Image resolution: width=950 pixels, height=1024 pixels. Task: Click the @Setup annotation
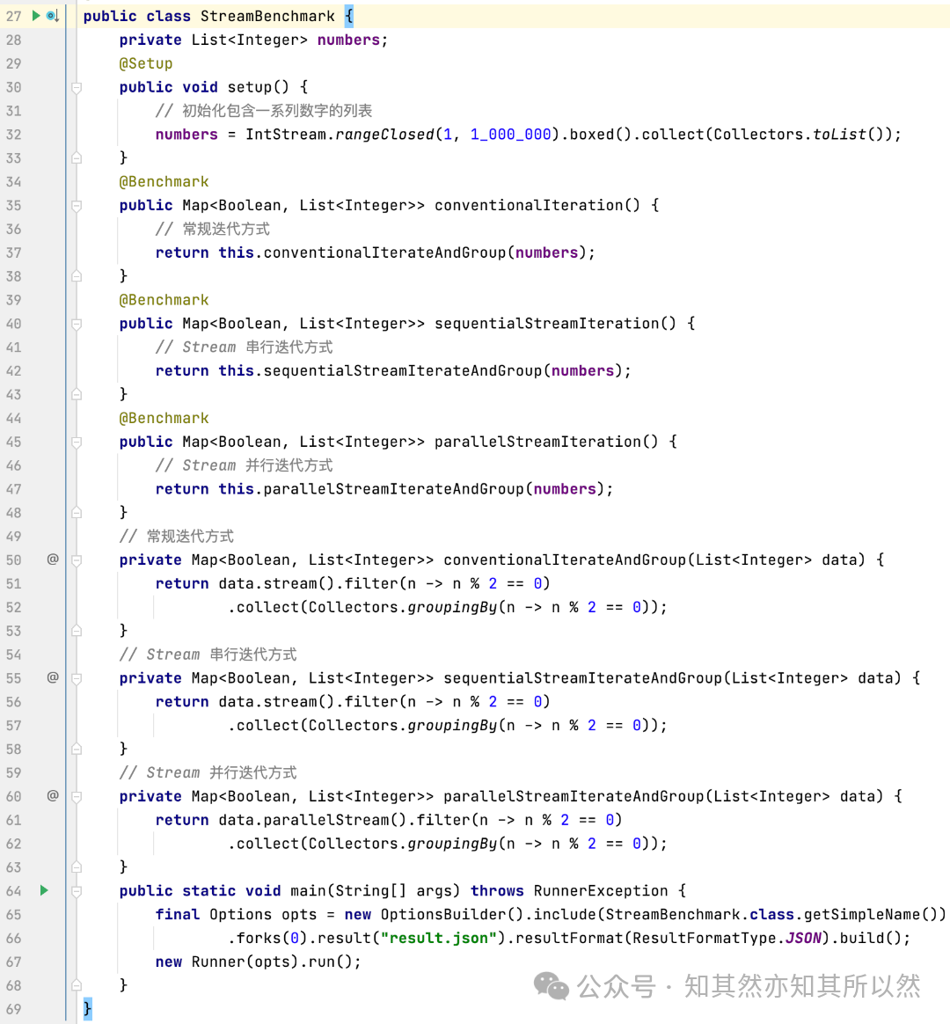146,63
